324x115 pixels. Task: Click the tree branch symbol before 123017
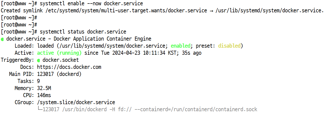point(40,109)
